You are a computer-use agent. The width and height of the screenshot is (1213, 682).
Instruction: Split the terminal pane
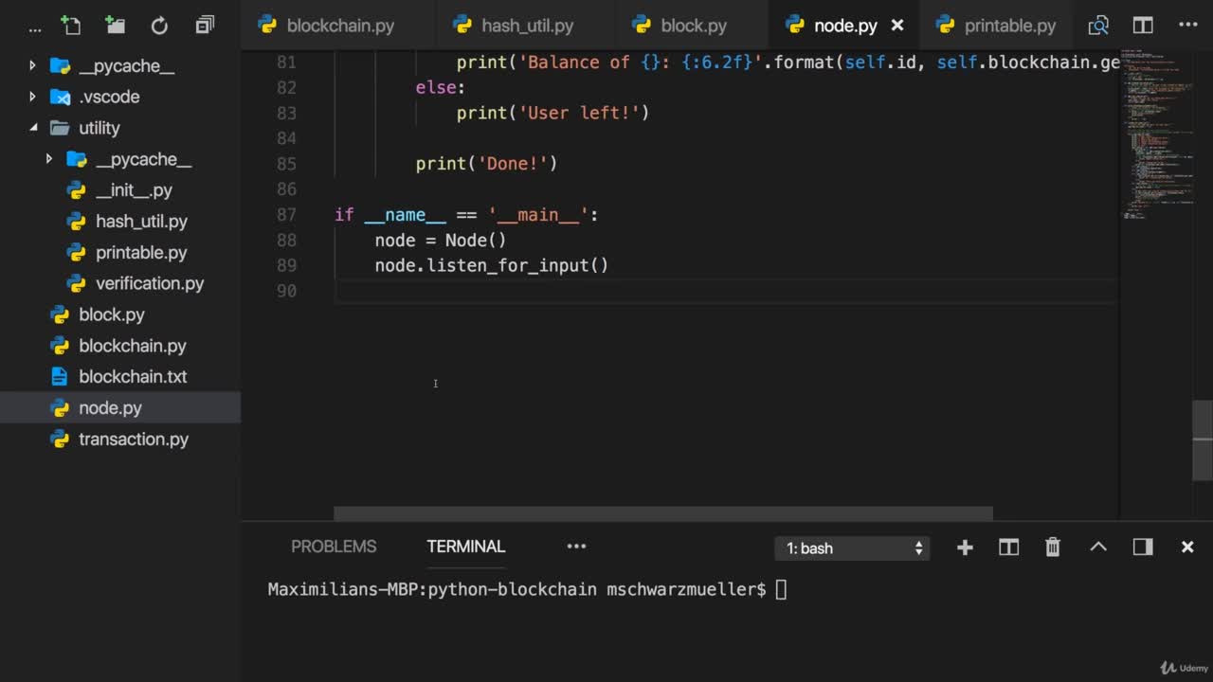(1008, 547)
